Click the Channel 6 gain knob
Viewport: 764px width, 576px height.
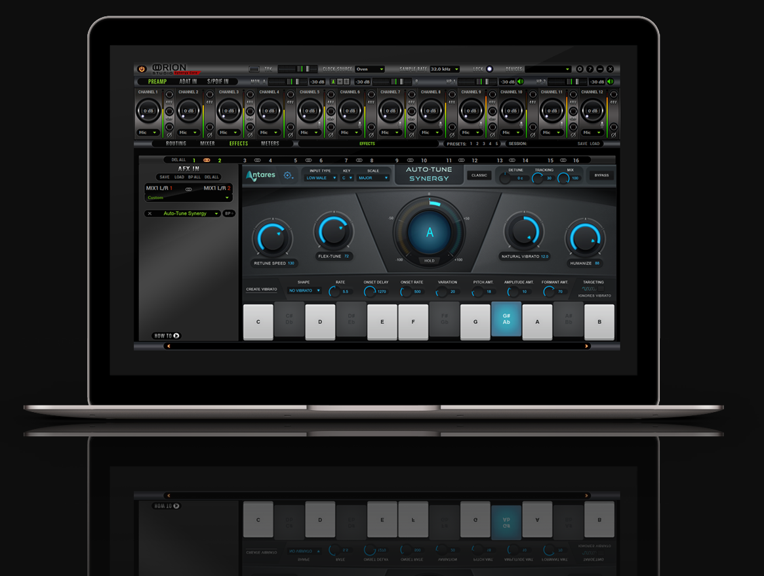350,111
